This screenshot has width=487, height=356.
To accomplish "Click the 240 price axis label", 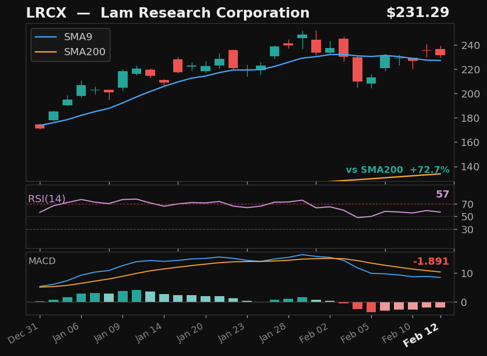I will 470,45.
